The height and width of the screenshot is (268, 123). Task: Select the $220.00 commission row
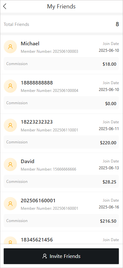61,142
